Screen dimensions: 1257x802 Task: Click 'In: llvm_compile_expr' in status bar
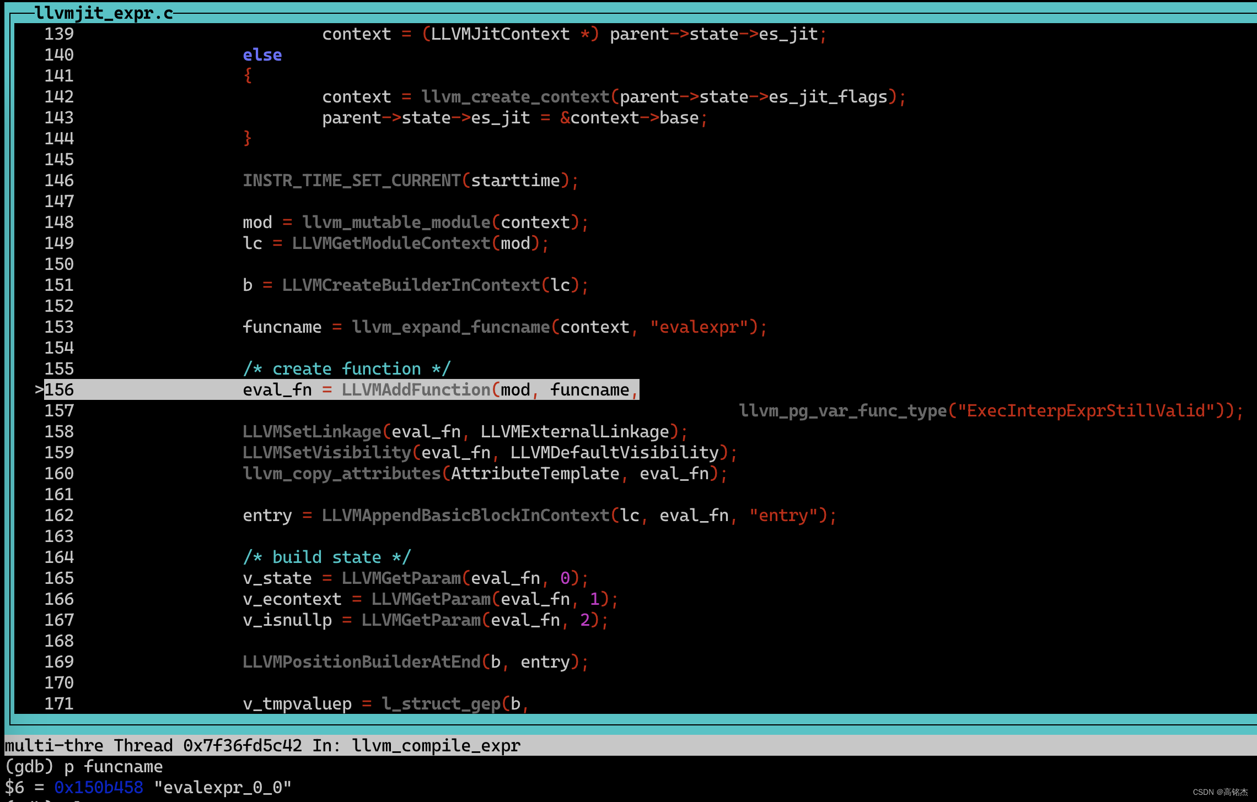point(416,746)
